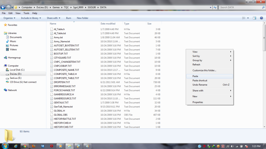
Task: Launch Opera from taskbar
Action: click(x=51, y=146)
